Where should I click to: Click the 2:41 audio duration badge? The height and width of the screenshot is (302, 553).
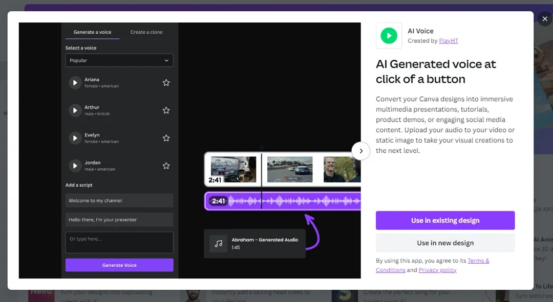pos(218,201)
